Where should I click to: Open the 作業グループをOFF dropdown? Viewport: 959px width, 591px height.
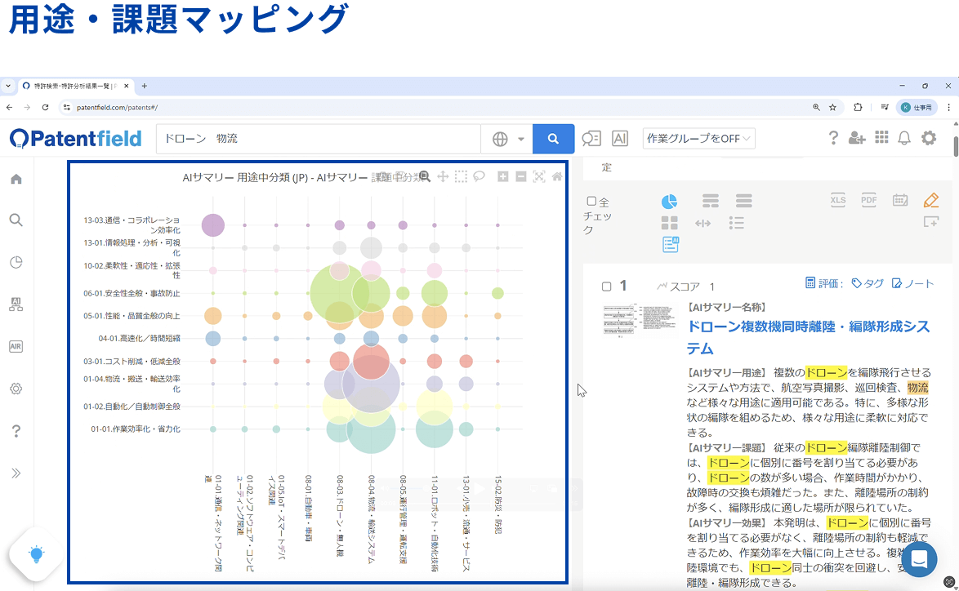(x=698, y=139)
